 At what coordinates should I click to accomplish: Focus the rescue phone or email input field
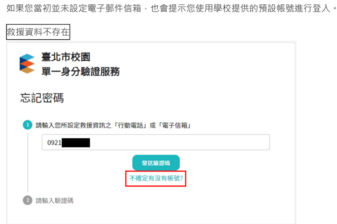tap(156, 142)
